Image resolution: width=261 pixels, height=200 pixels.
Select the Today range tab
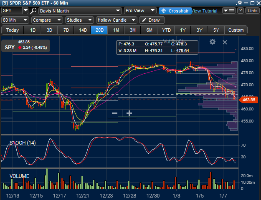point(13,30)
